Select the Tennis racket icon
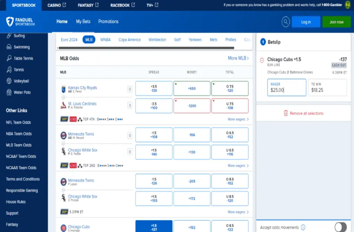This screenshot has height=232, width=354. tap(9, 70)
